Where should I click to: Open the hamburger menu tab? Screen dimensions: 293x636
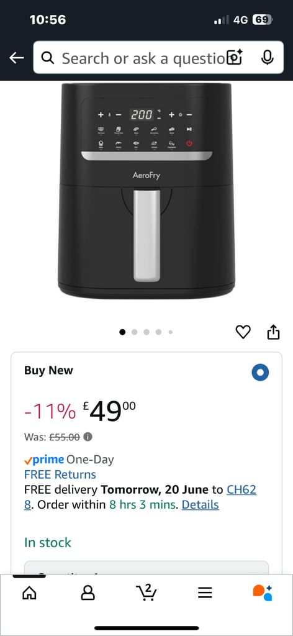coord(205,593)
